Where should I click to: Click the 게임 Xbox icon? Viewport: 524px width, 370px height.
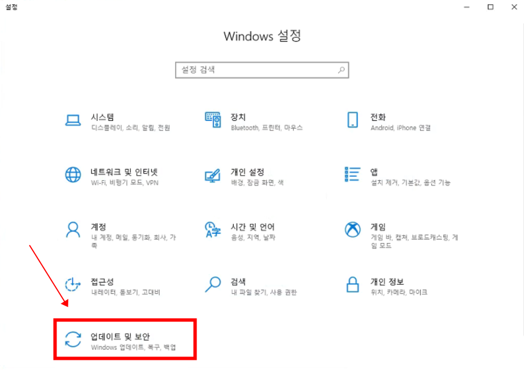click(352, 230)
